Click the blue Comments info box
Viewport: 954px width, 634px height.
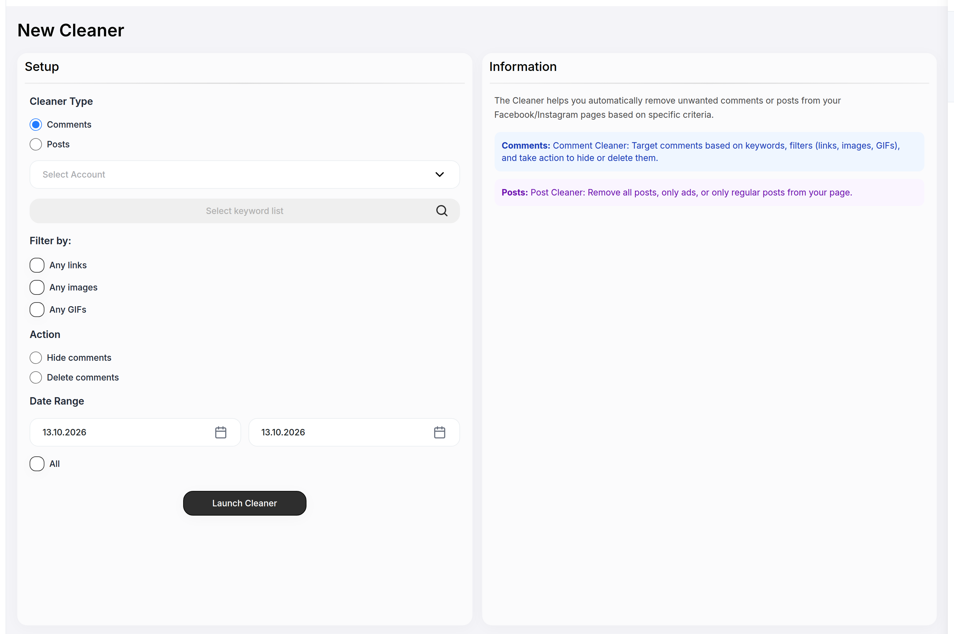click(709, 152)
